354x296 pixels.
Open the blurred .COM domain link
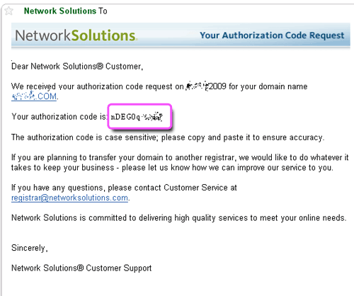34,96
